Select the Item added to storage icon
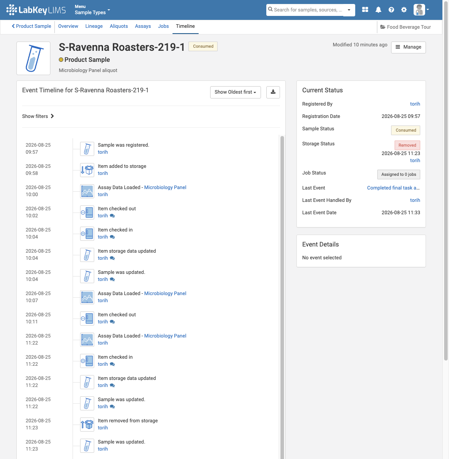 click(x=87, y=170)
